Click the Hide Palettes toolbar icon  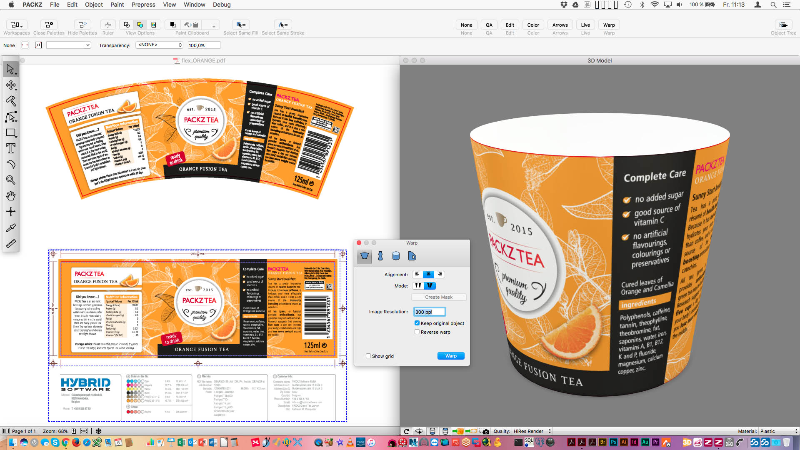point(82,25)
